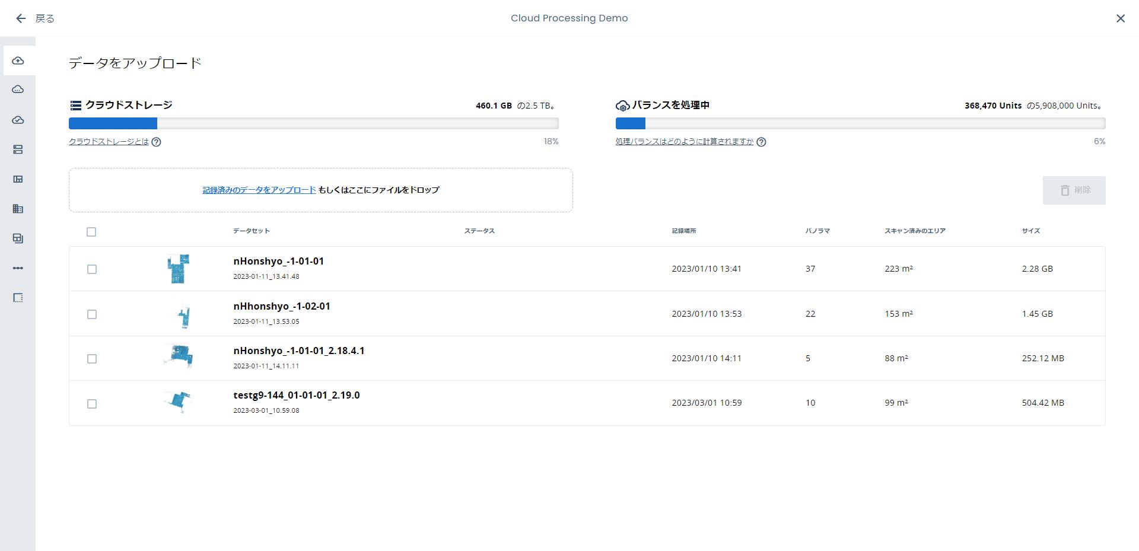Screen dimensions: 1139x551
Task: Click the date 2023/01/10 13:41
Action: point(707,269)
